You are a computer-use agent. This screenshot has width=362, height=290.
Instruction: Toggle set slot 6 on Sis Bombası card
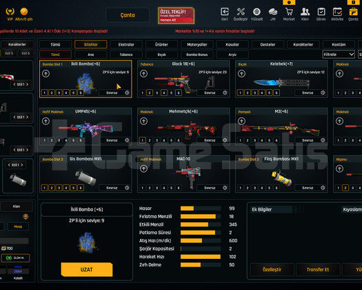pos(81,188)
